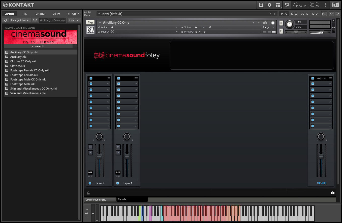This screenshot has width=342, height=223.
Task: Click the next multi arrow in Multi Rack
Action: (x=275, y=14)
